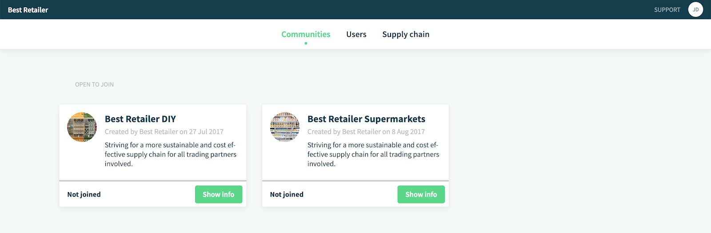Switch to the Users tab
This screenshot has width=711, height=233.
pyautogui.click(x=356, y=34)
